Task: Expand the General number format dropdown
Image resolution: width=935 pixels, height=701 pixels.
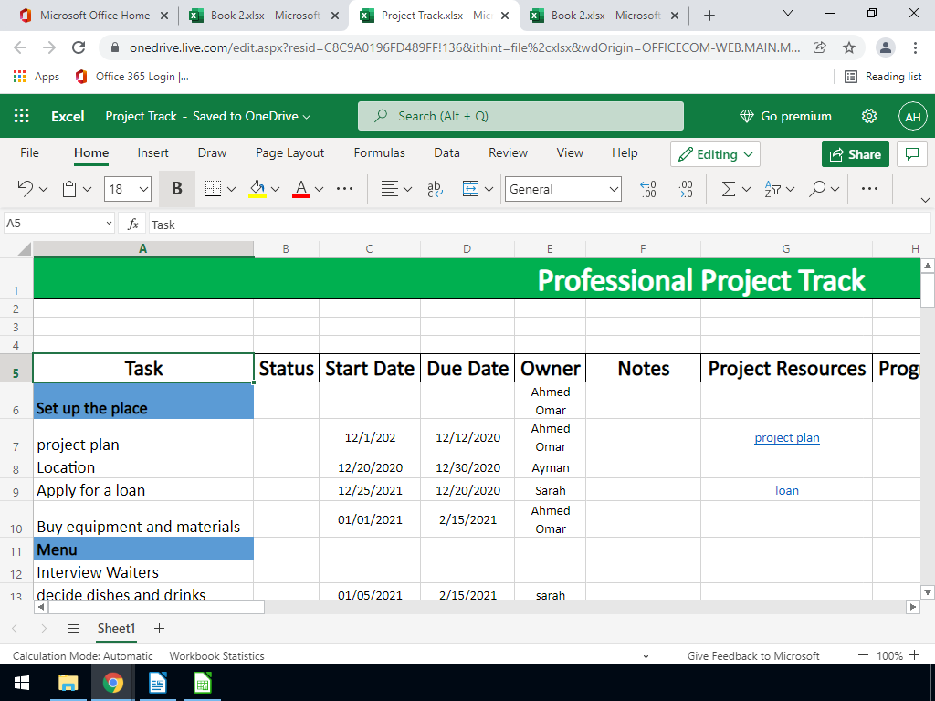Action: tap(613, 189)
